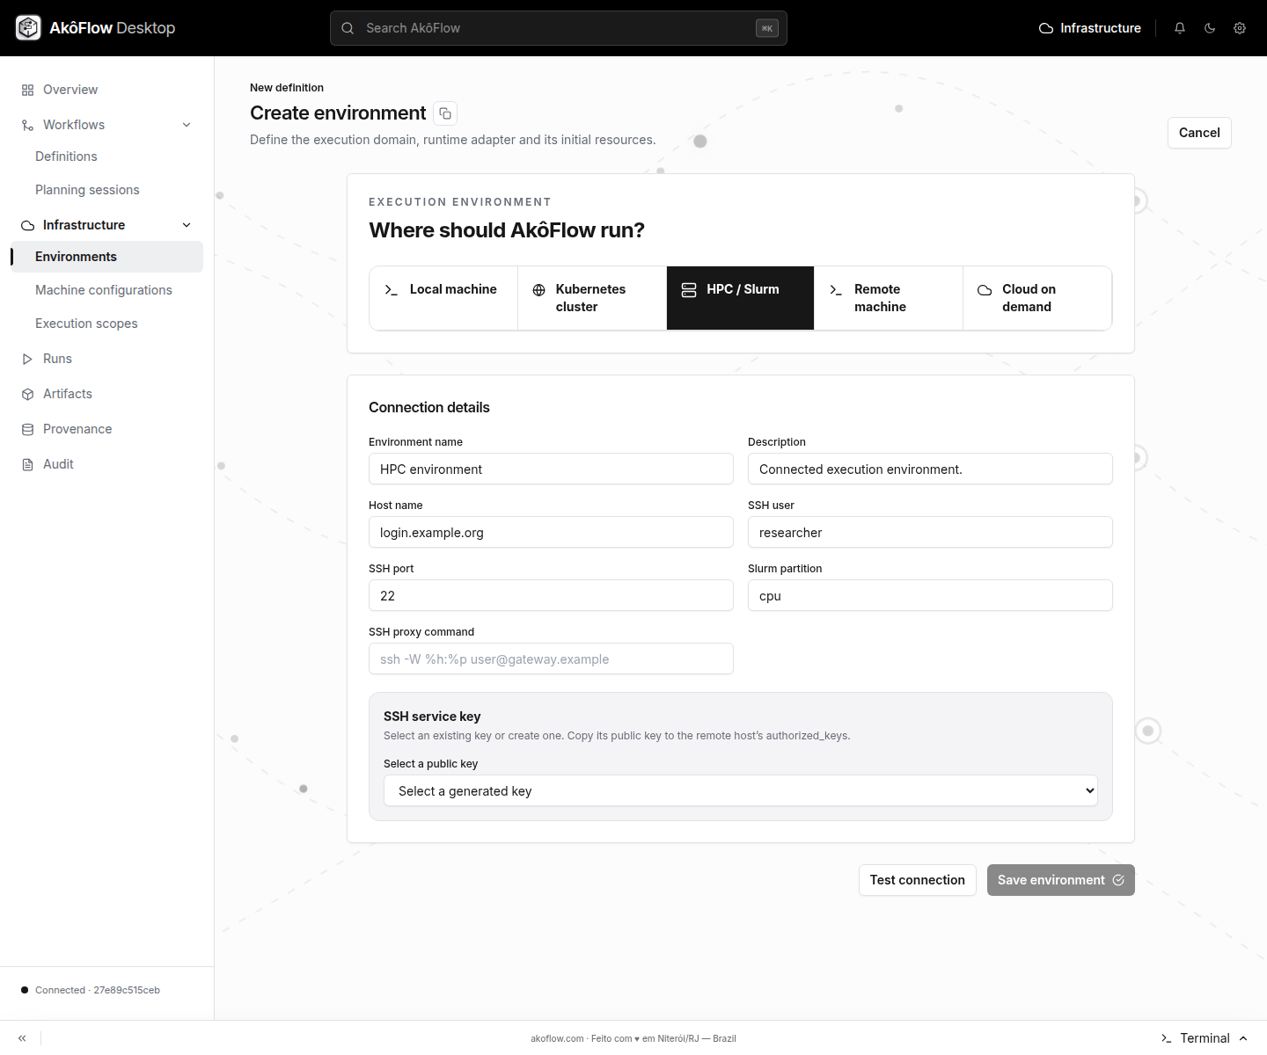Choose Cloud on demand environment type
1267x1055 pixels.
tap(1037, 298)
